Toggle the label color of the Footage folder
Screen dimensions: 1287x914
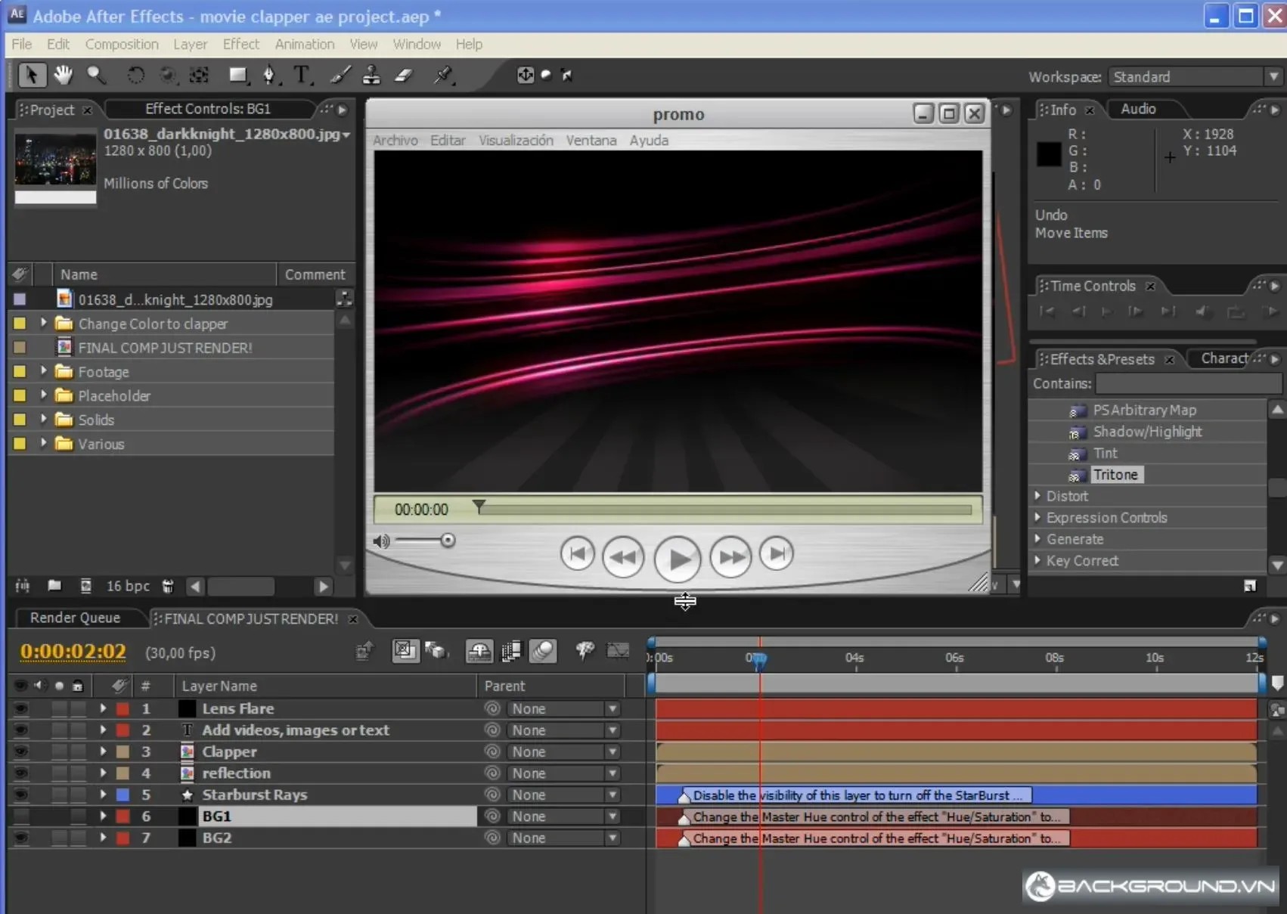pos(20,371)
